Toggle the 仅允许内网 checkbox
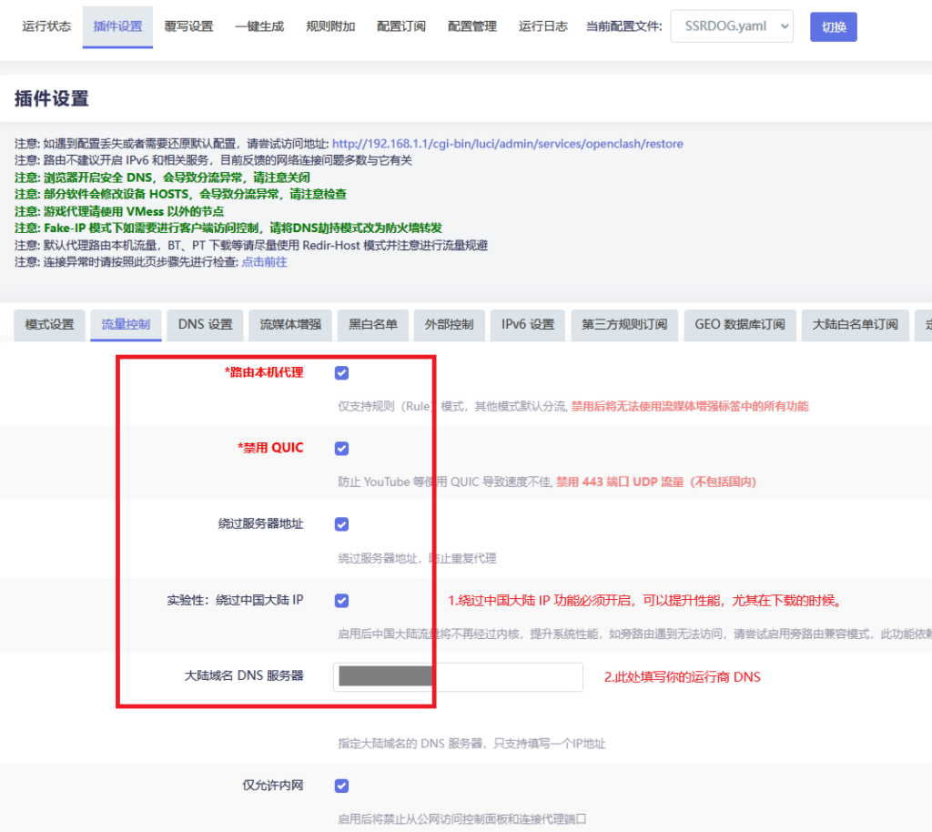The image size is (932, 832). (x=342, y=786)
